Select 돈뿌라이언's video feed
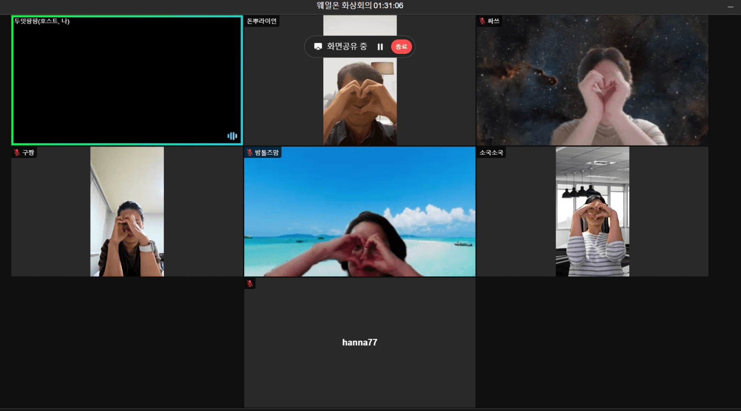This screenshot has width=741, height=411. point(360,105)
